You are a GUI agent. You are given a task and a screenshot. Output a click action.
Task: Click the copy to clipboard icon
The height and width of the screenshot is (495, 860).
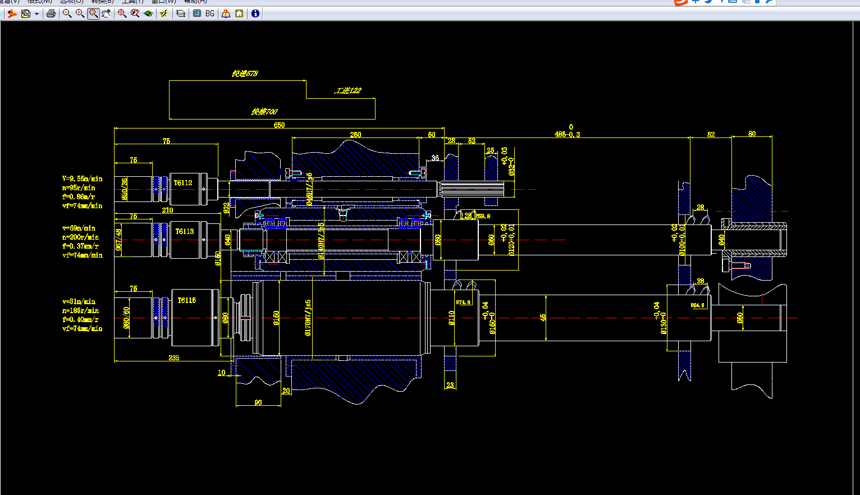point(26,13)
